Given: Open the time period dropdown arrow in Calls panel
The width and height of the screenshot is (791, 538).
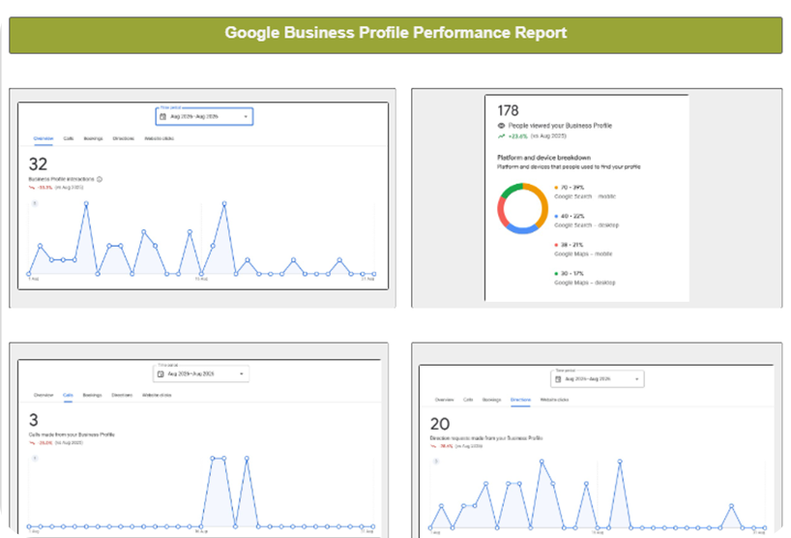Looking at the screenshot, I should pyautogui.click(x=242, y=374).
